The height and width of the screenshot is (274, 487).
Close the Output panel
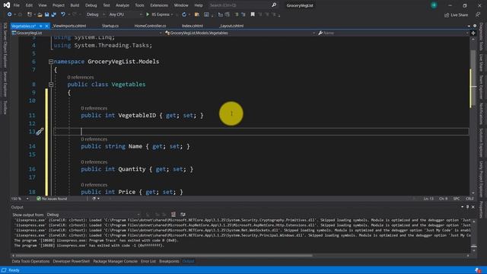473,207
